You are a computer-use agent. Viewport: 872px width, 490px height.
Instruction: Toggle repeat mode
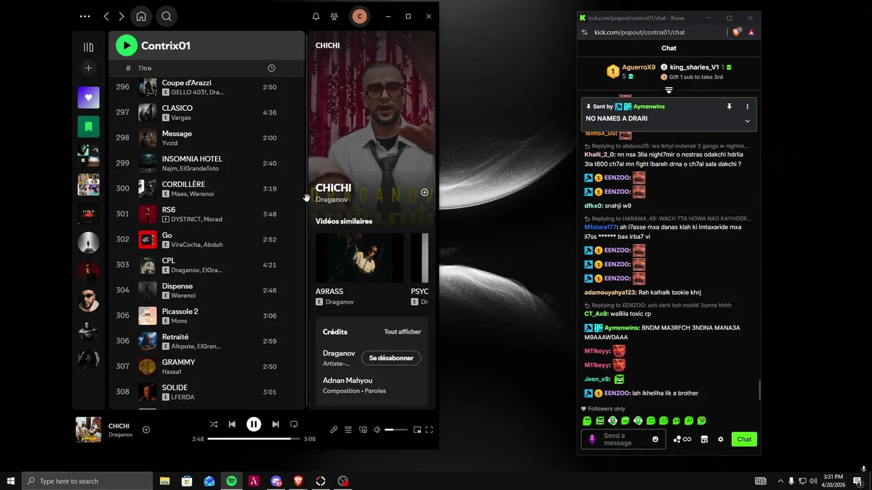coord(294,424)
